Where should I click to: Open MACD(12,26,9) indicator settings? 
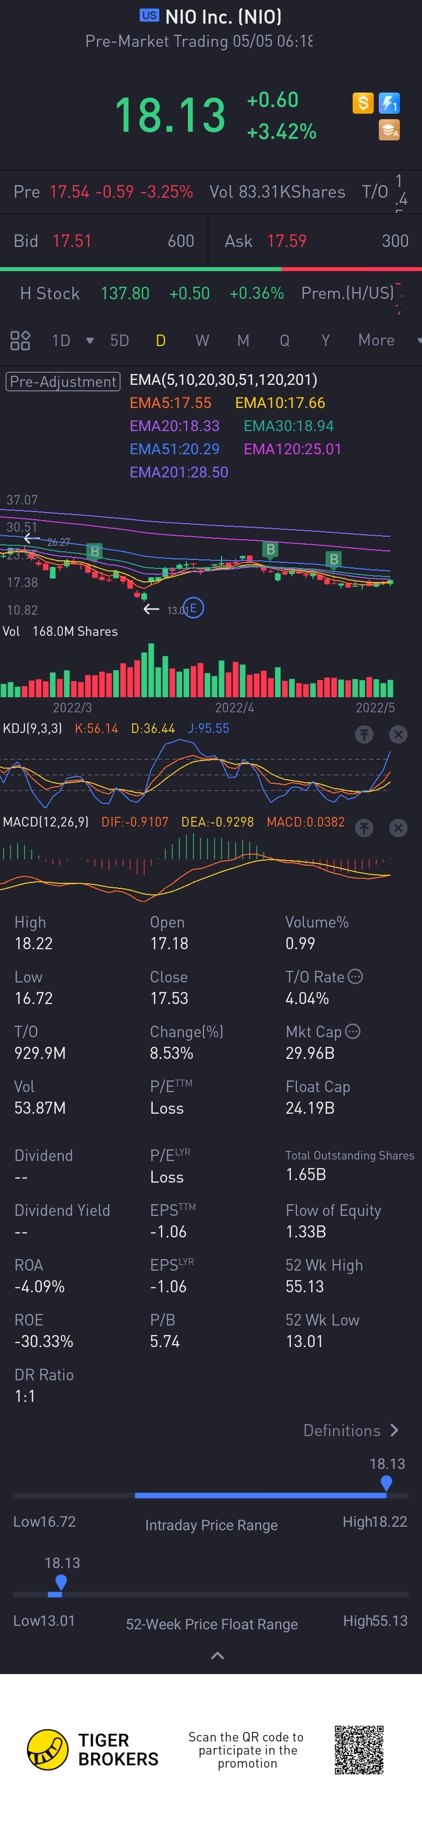[46, 821]
